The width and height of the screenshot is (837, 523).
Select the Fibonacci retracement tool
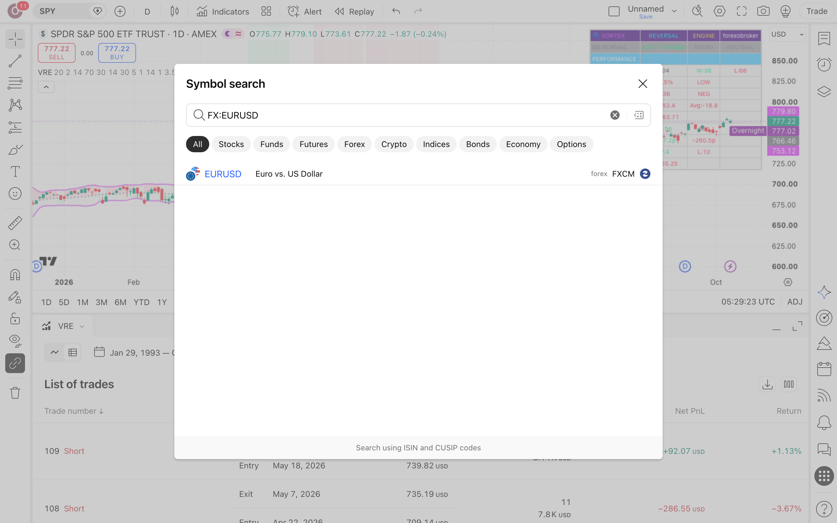click(15, 83)
